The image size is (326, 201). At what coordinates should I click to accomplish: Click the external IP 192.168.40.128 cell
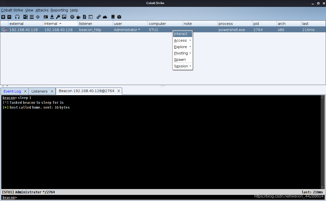26,30
